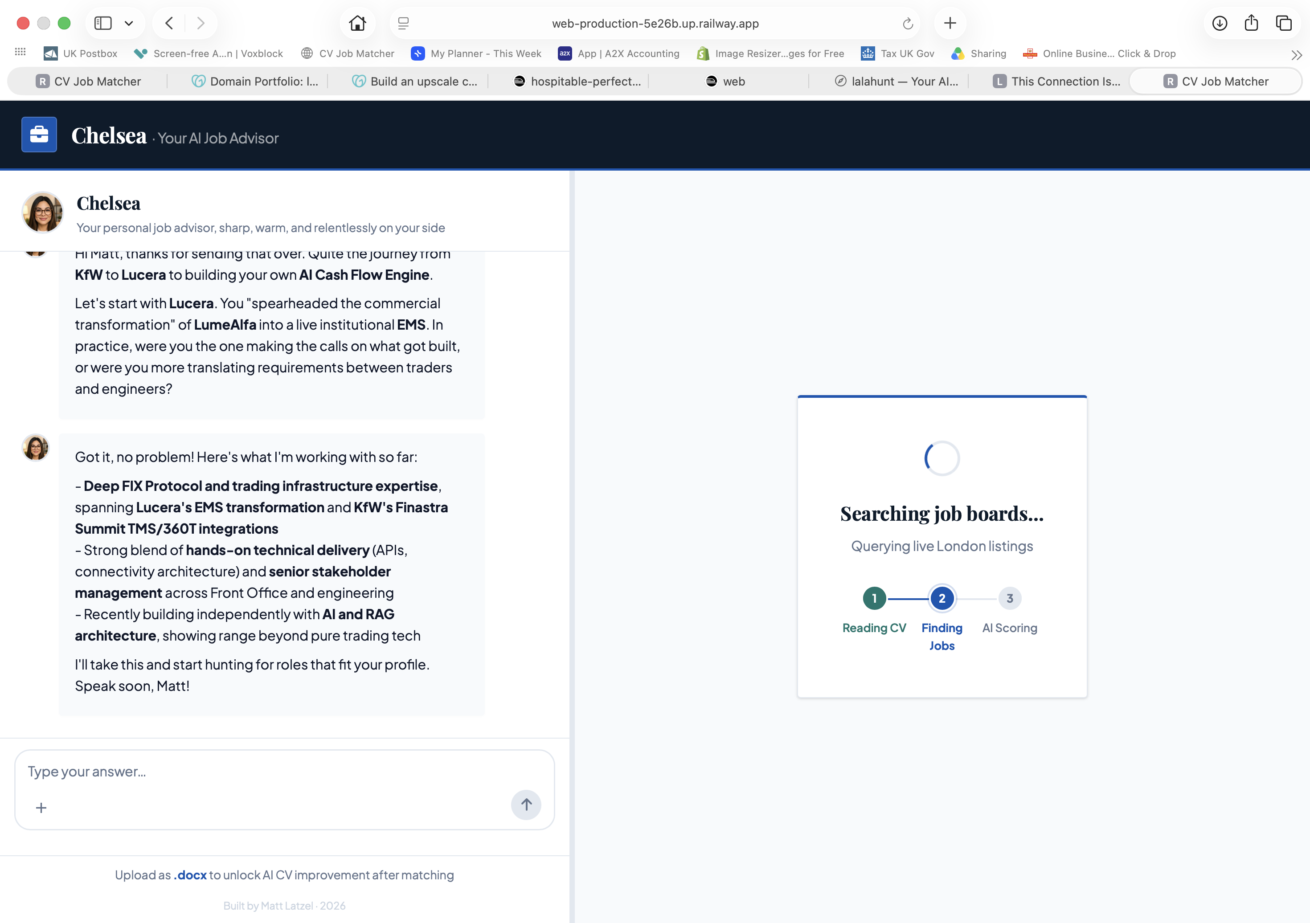Click the Finding Jobs step label
Image resolution: width=1310 pixels, height=923 pixels.
click(942, 637)
